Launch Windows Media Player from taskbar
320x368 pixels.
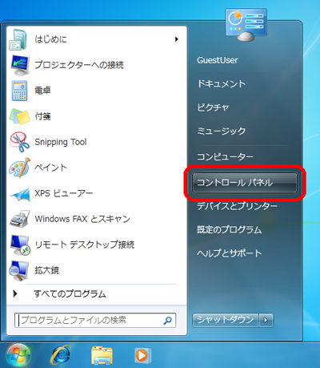(142, 355)
